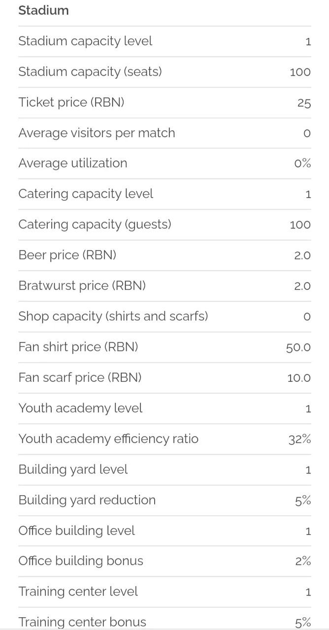Open the Catering capacity level row
The image size is (329, 630).
pyautogui.click(x=164, y=194)
